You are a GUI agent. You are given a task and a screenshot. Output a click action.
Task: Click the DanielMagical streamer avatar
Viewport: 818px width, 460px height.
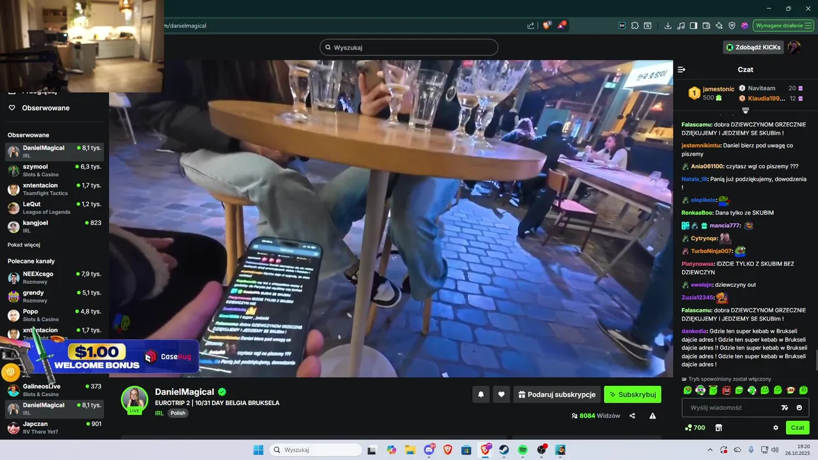(x=135, y=400)
